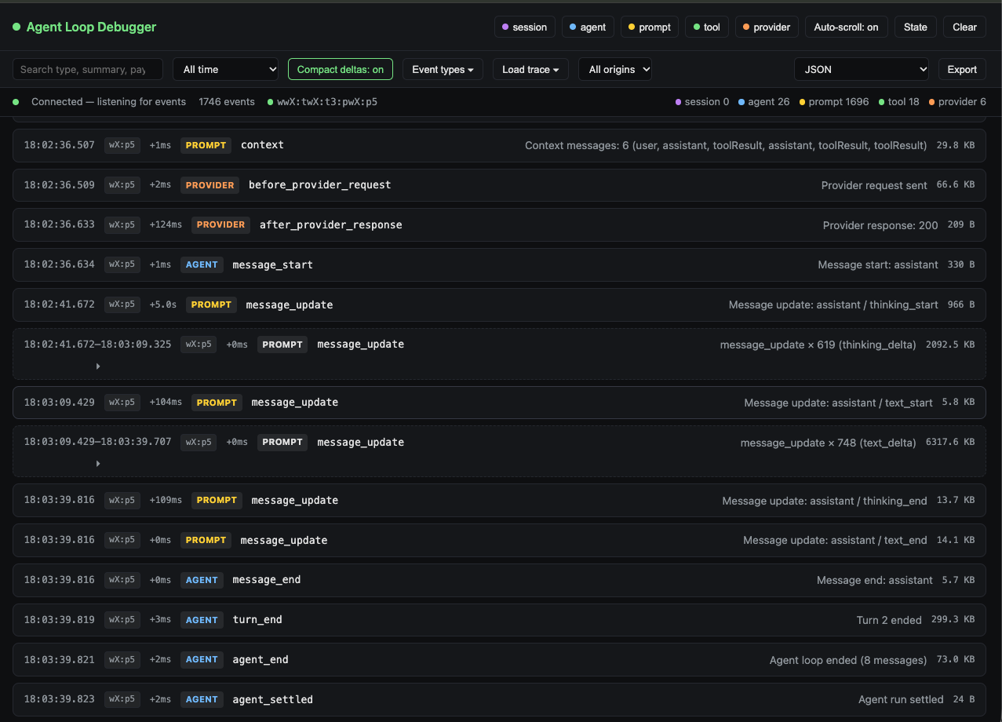Expand the 748 text_delta group arrow
Image resolution: width=1002 pixels, height=722 pixels.
click(98, 464)
